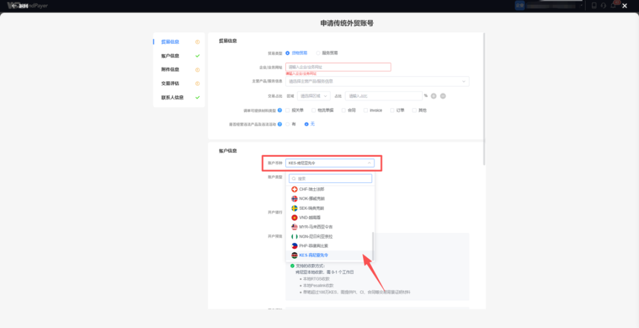Screen dimensions: 639x328
Task: Click green check icon beside 支持的收款方式
Action: coord(292,266)
